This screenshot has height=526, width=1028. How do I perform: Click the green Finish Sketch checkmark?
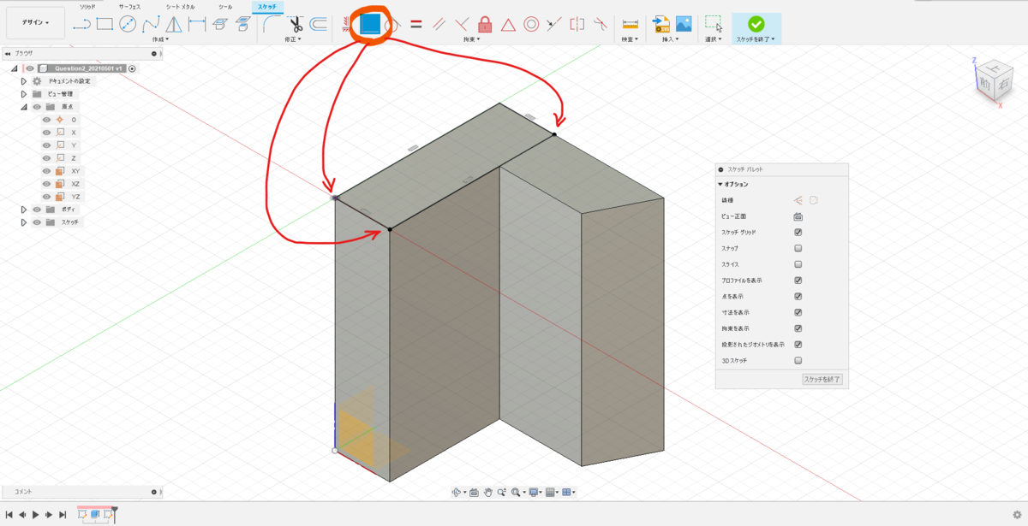click(x=756, y=24)
